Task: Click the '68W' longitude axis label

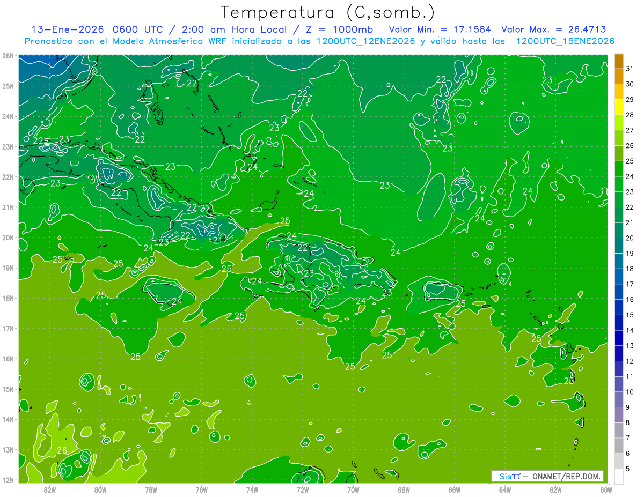Action: [404, 489]
